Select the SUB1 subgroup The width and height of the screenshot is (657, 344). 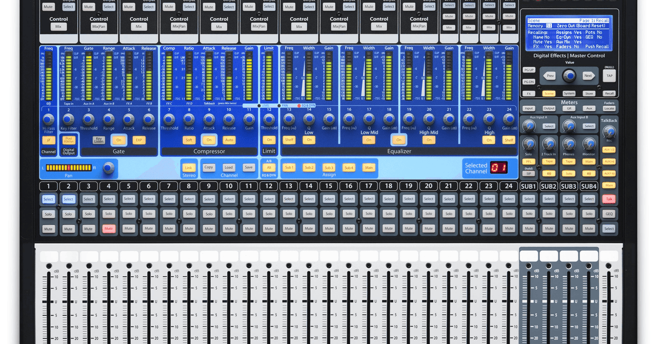point(528,199)
